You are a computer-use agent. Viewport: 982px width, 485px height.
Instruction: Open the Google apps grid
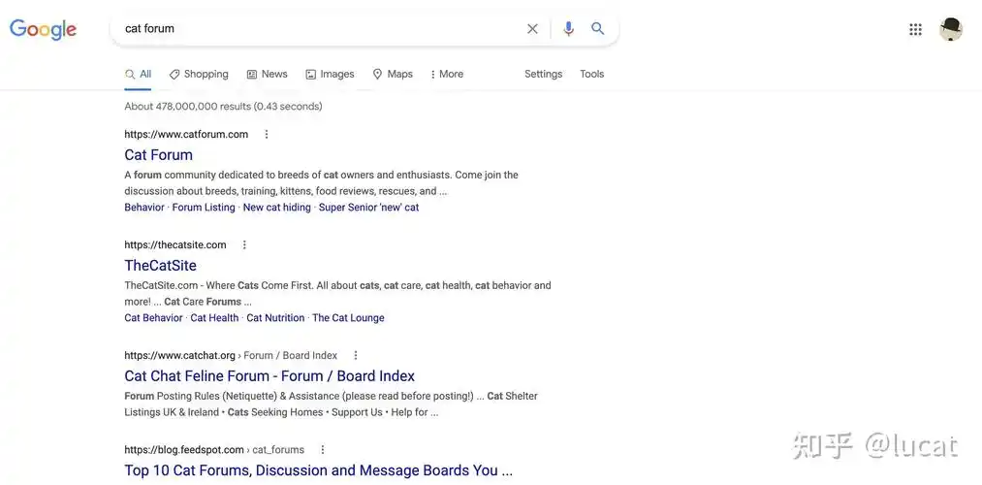pyautogui.click(x=915, y=29)
